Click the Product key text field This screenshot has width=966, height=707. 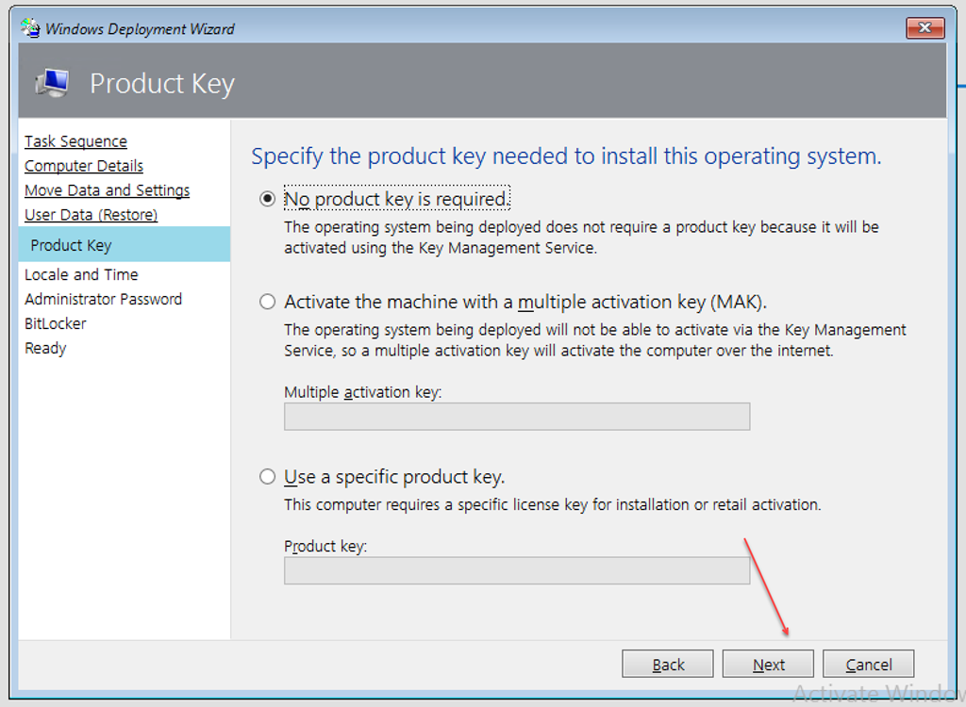tap(516, 570)
